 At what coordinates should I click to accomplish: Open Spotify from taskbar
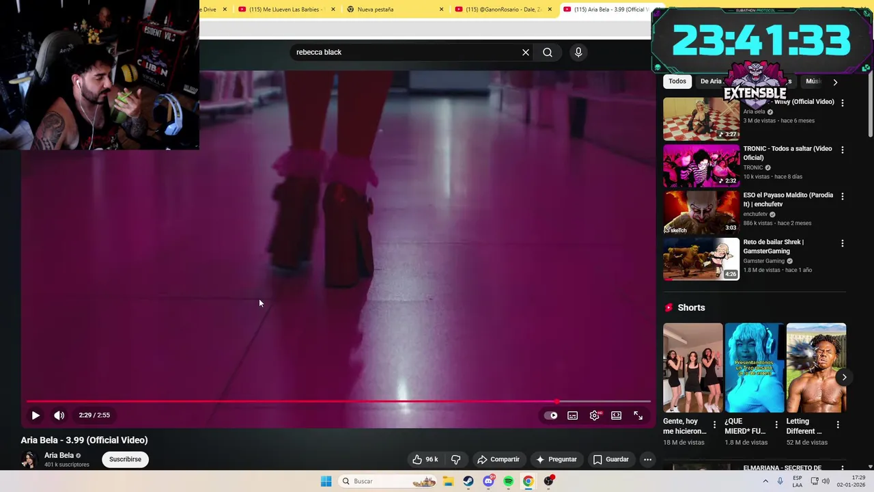point(509,481)
